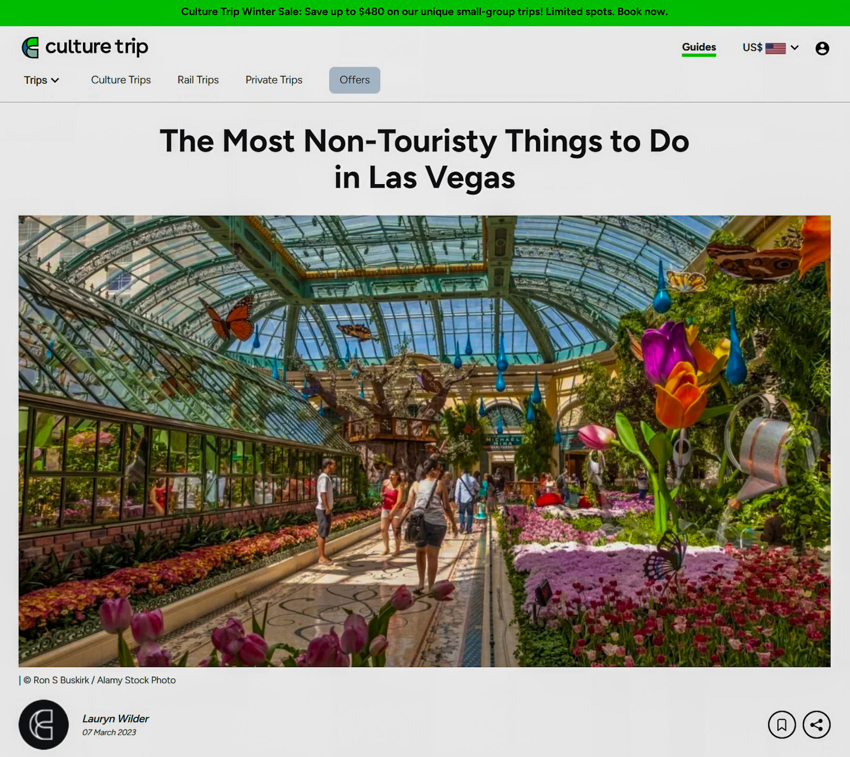Open the user account profile icon
Image resolution: width=850 pixels, height=757 pixels.
coord(822,48)
